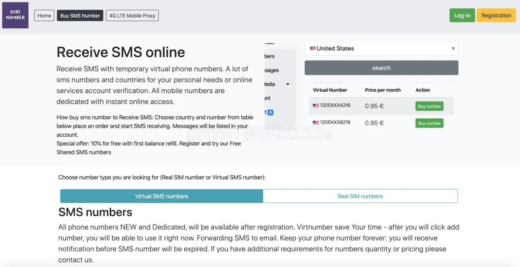Expand the sidebar media dropdown arrow
This screenshot has width=520, height=267.
point(287,84)
